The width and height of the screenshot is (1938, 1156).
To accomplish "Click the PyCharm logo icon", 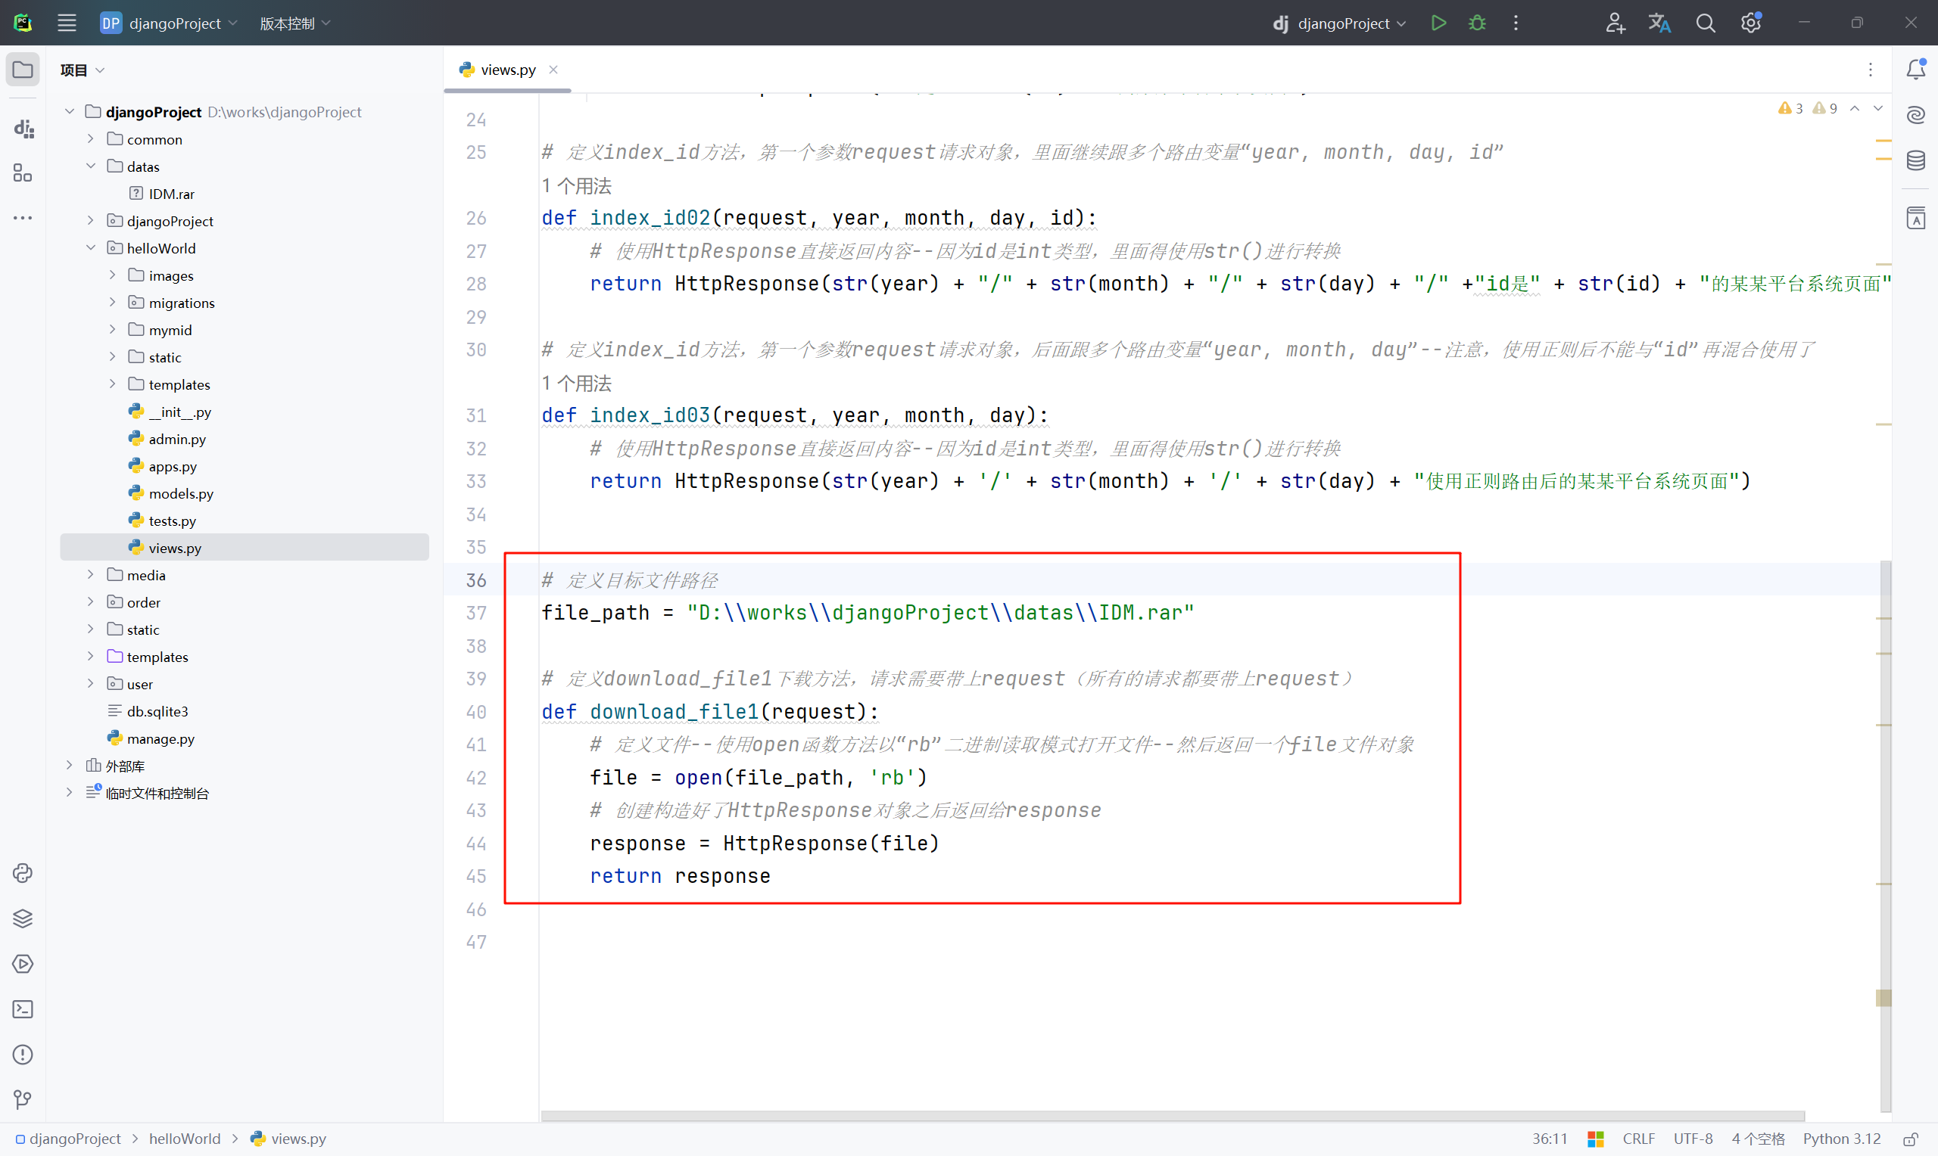I will coord(23,23).
